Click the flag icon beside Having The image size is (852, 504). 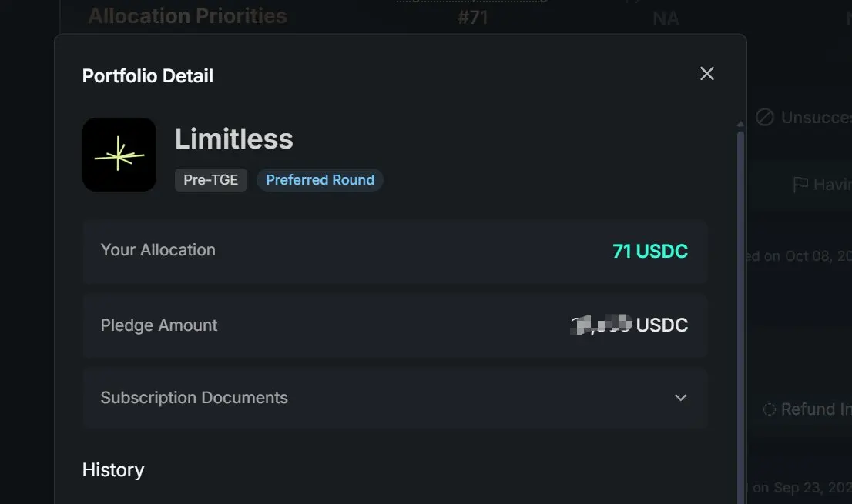tap(800, 185)
